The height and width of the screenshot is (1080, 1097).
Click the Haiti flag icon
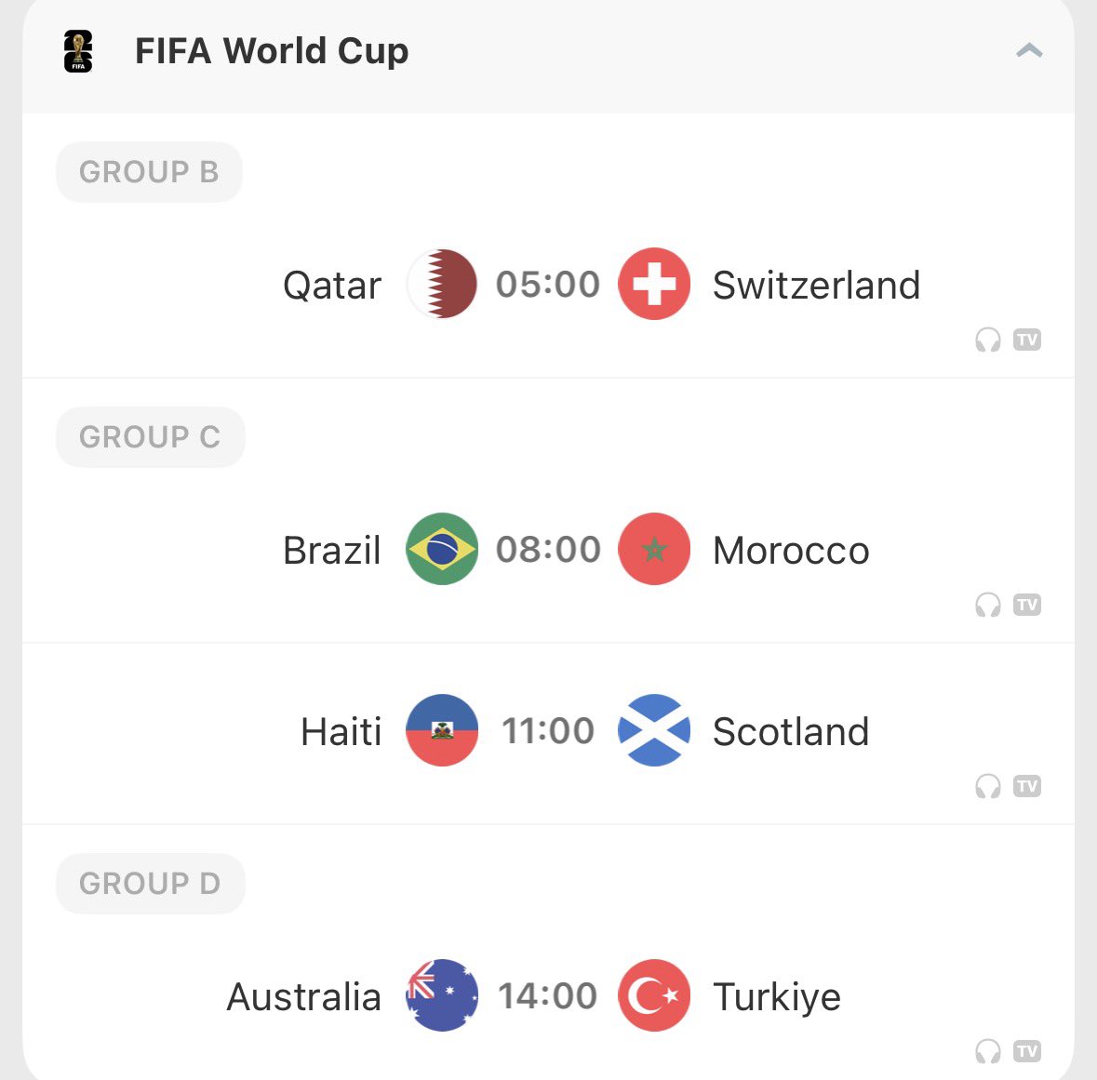point(442,730)
